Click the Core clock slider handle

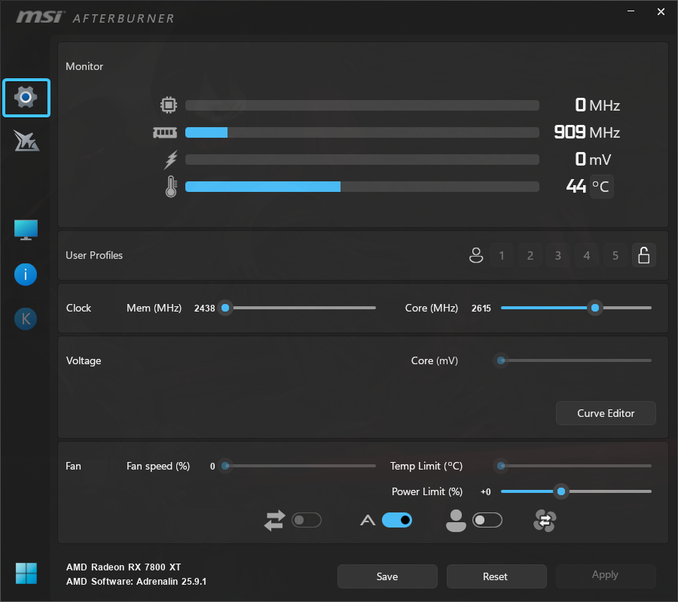[595, 308]
